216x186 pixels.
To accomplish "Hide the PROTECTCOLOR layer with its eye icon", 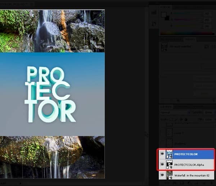I will tap(162, 154).
